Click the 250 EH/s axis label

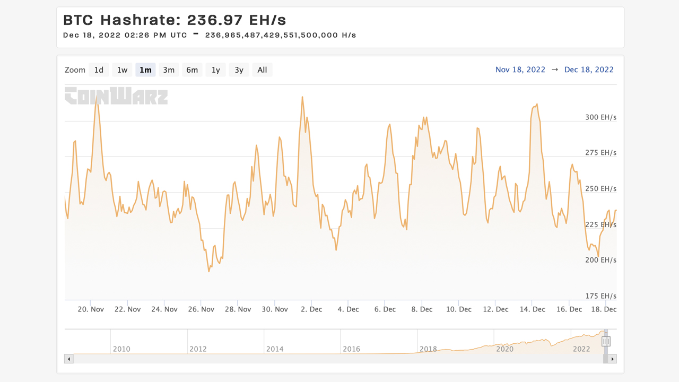point(600,189)
